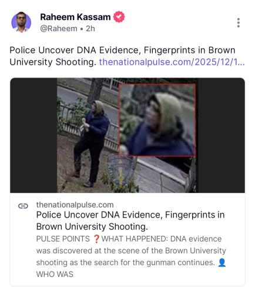Follow the thenationalpulse.com/2025/12/1... link
The height and width of the screenshot is (294, 255).
[x=172, y=62]
